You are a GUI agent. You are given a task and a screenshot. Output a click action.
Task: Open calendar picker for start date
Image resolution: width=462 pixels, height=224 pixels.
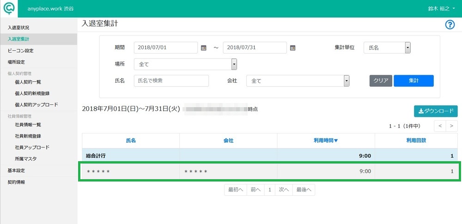(203, 48)
